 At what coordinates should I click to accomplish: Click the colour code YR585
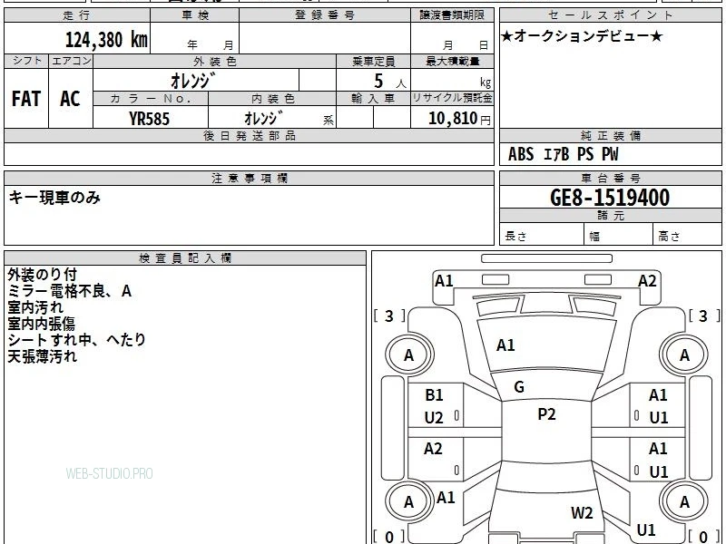pyautogui.click(x=149, y=119)
